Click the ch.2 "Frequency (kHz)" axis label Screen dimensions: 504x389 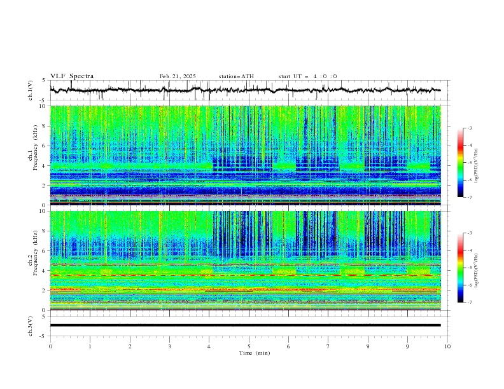click(36, 253)
